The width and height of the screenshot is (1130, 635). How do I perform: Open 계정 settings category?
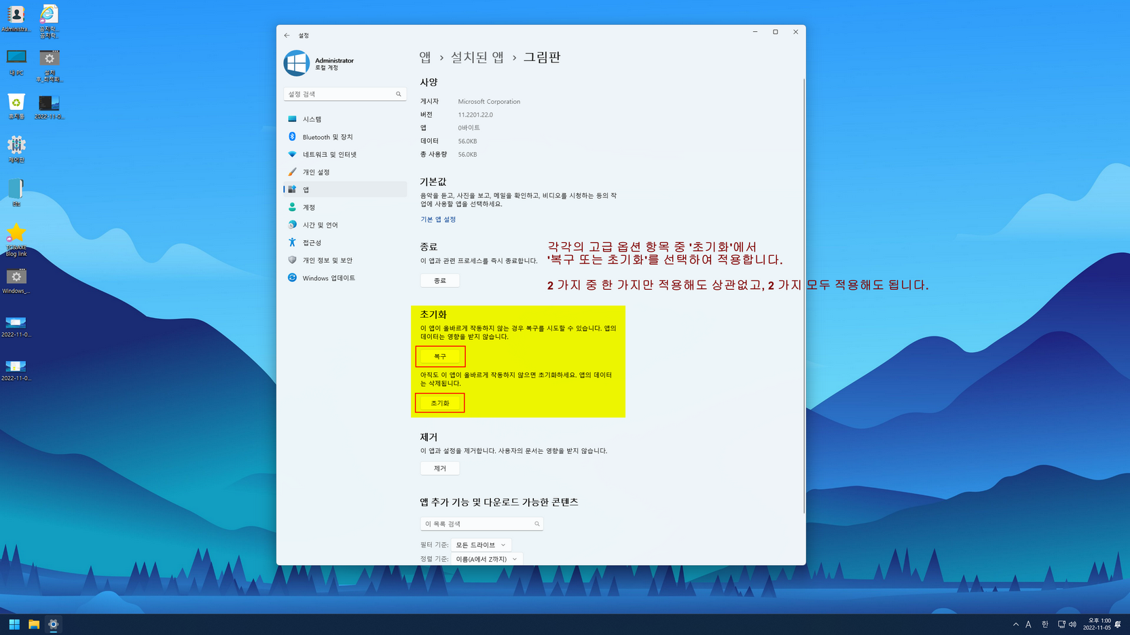coord(345,208)
